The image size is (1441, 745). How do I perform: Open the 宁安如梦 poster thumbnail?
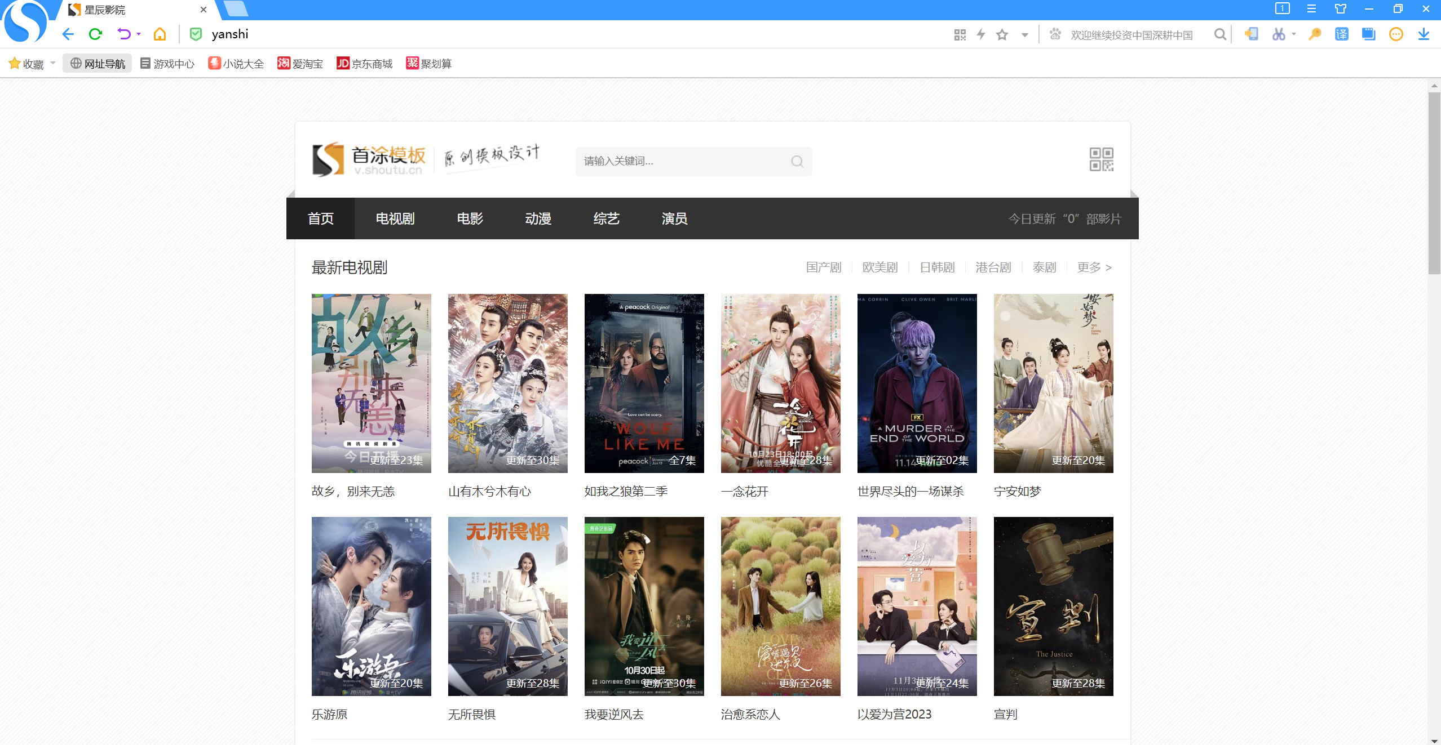coord(1053,383)
